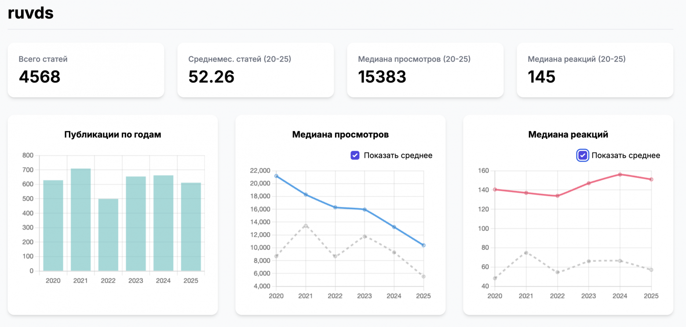Select the median views value 15383
Screen dimensions: 686x327
[x=382, y=77]
